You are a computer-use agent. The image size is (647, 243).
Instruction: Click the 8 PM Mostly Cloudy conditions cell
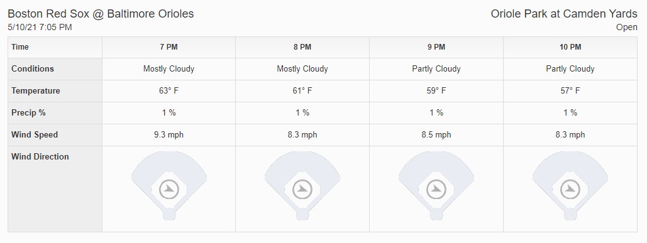click(302, 69)
